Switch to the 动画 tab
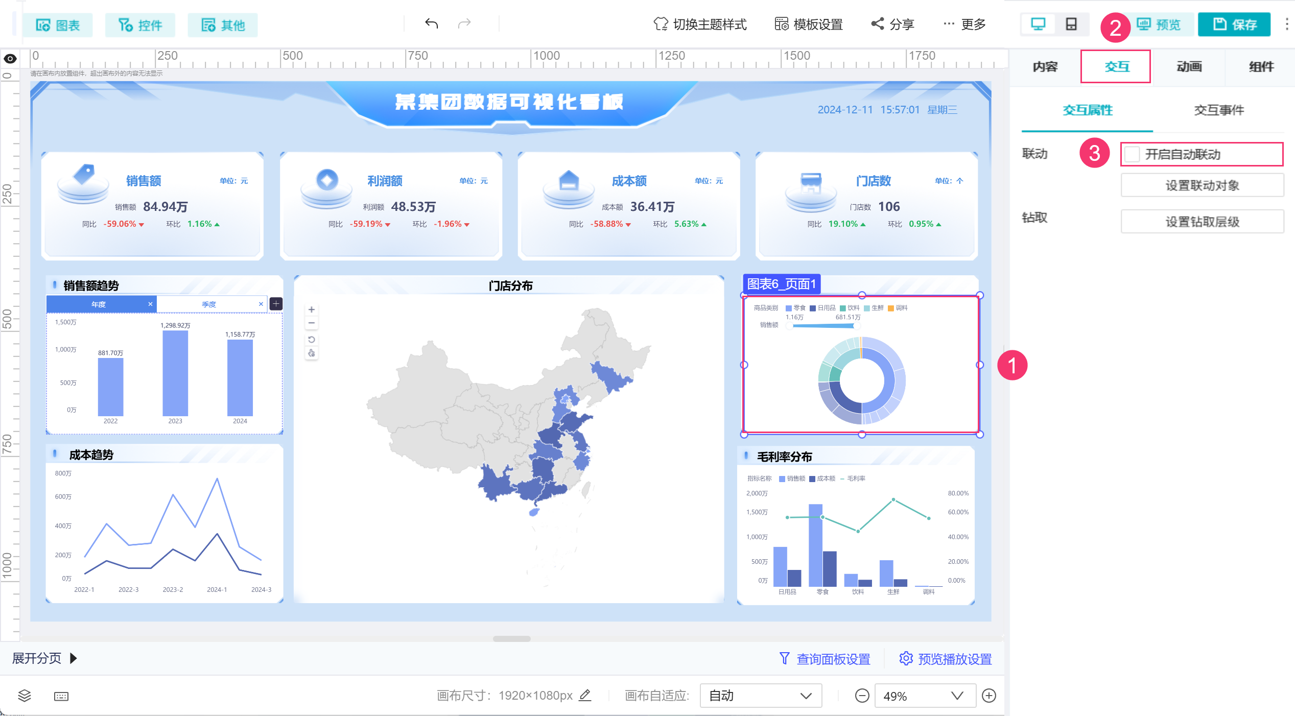 coord(1189,66)
